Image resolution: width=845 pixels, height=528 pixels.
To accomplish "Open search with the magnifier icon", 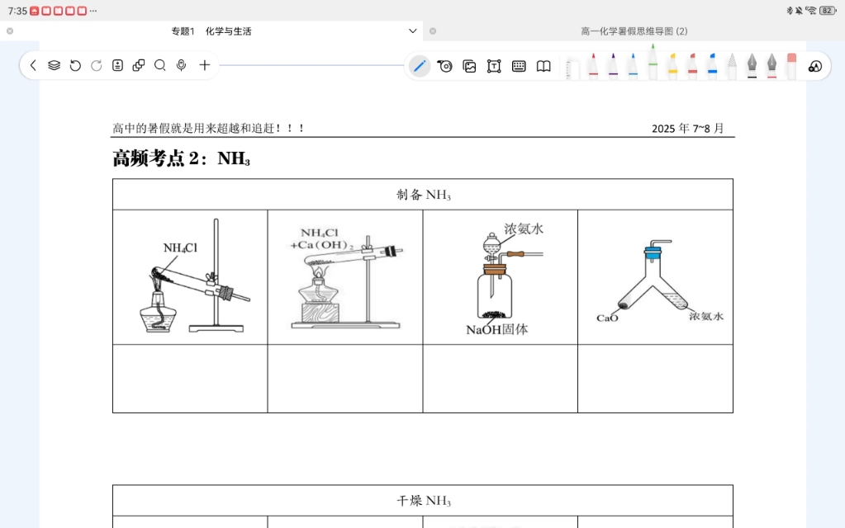I will 160,66.
